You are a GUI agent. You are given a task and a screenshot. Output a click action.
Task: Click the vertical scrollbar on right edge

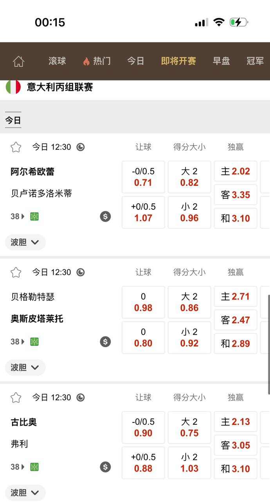click(x=268, y=344)
